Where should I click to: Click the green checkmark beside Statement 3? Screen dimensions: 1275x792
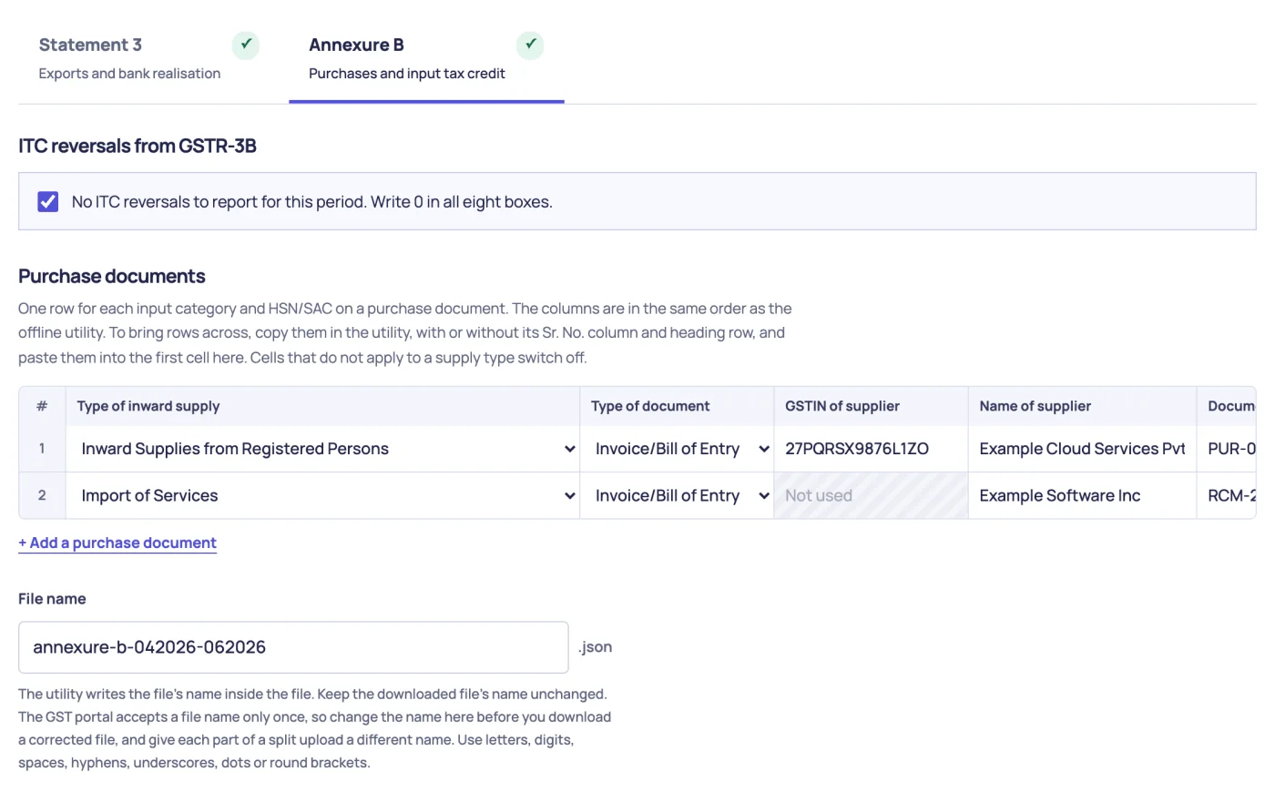pyautogui.click(x=245, y=45)
